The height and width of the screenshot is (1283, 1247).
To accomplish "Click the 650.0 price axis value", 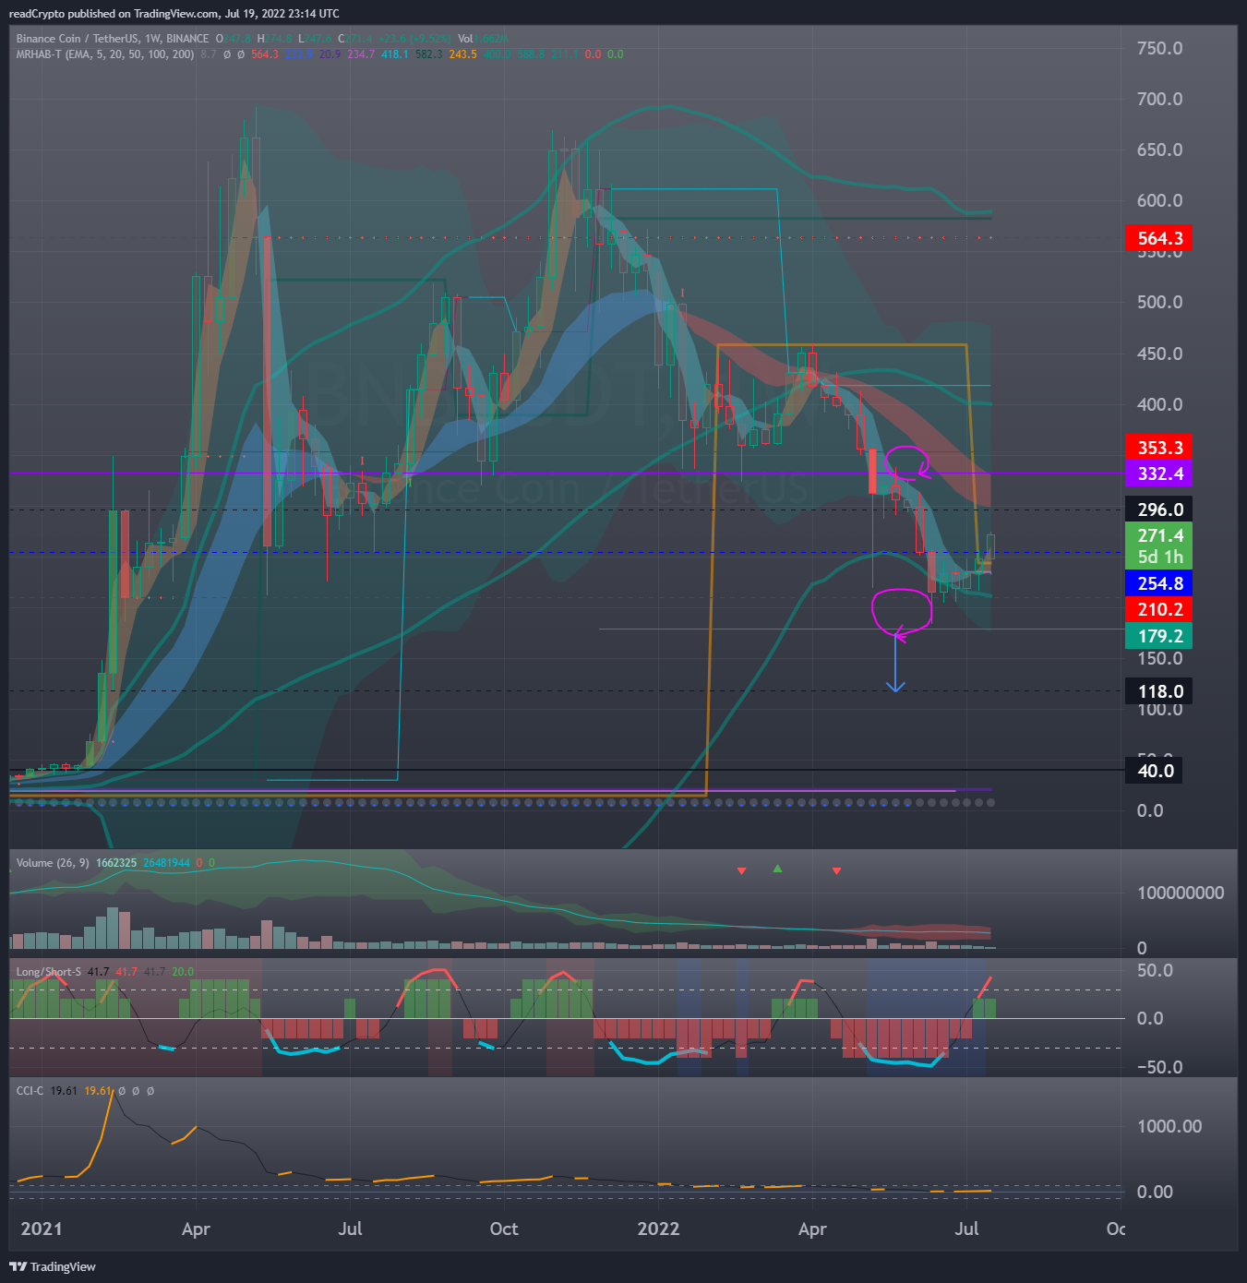I will click(x=1159, y=150).
